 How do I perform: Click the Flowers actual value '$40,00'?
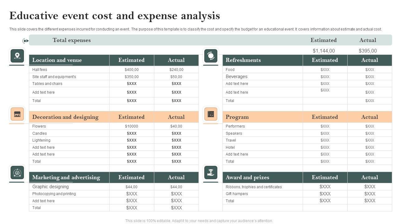click(x=176, y=126)
